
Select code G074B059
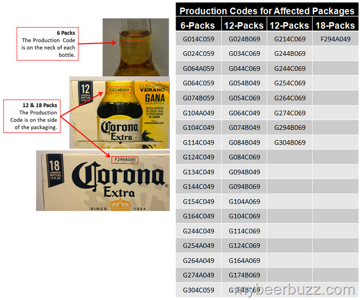coord(198,98)
